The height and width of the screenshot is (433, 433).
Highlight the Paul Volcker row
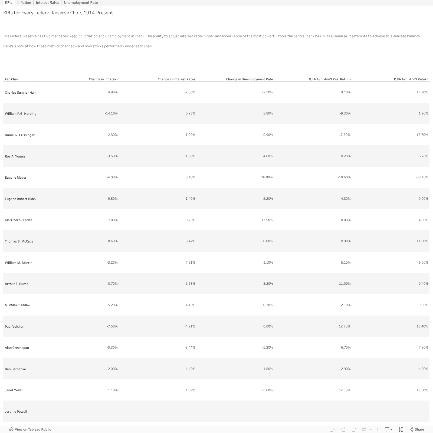pyautogui.click(x=14, y=326)
